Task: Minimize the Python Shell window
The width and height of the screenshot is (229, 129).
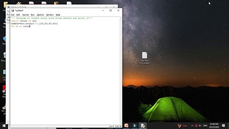Action: pos(99,7)
